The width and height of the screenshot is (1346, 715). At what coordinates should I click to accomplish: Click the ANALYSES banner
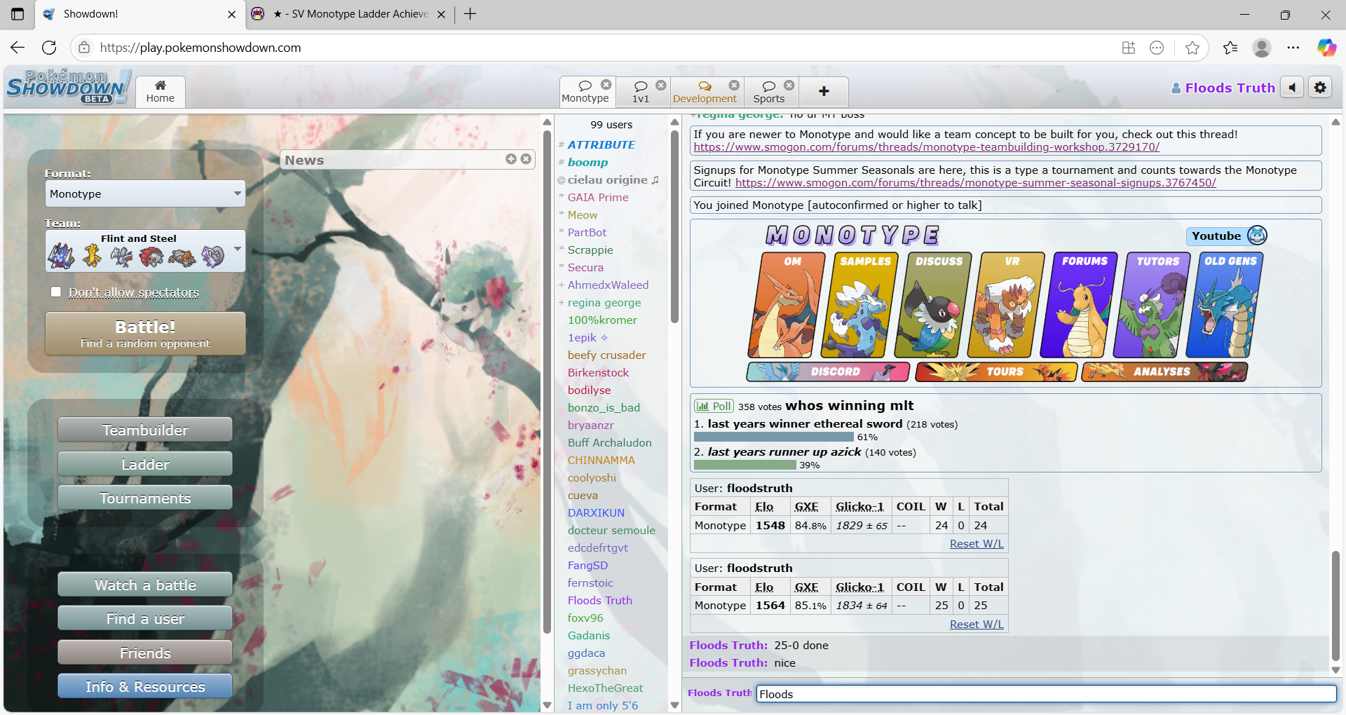1164,372
